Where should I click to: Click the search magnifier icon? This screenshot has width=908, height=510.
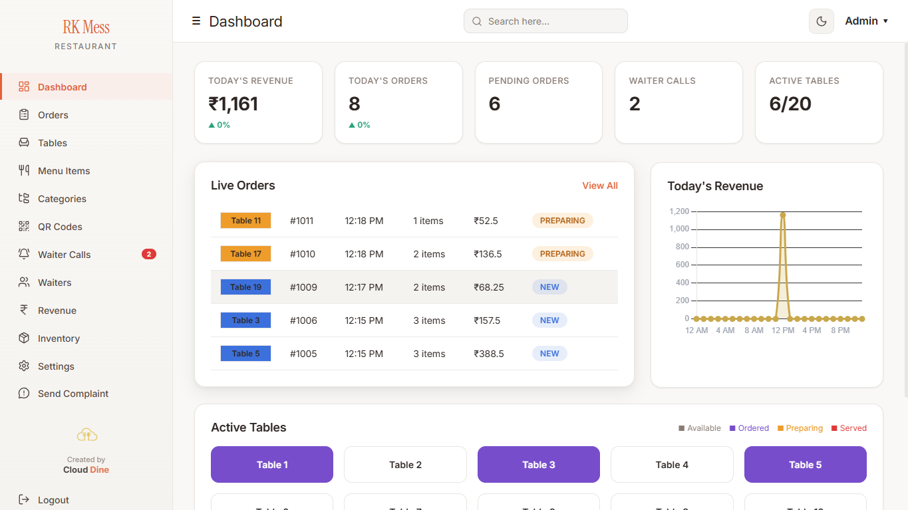coord(477,21)
